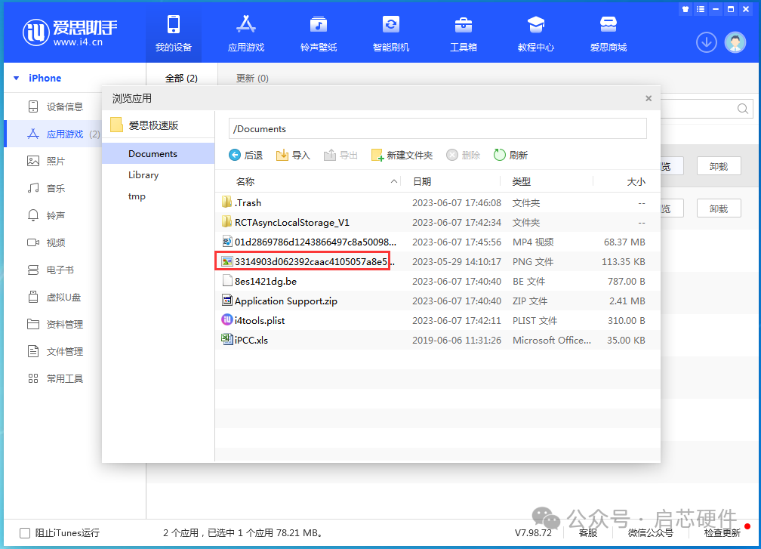
Task: Select the Library folder
Action: pyautogui.click(x=159, y=174)
